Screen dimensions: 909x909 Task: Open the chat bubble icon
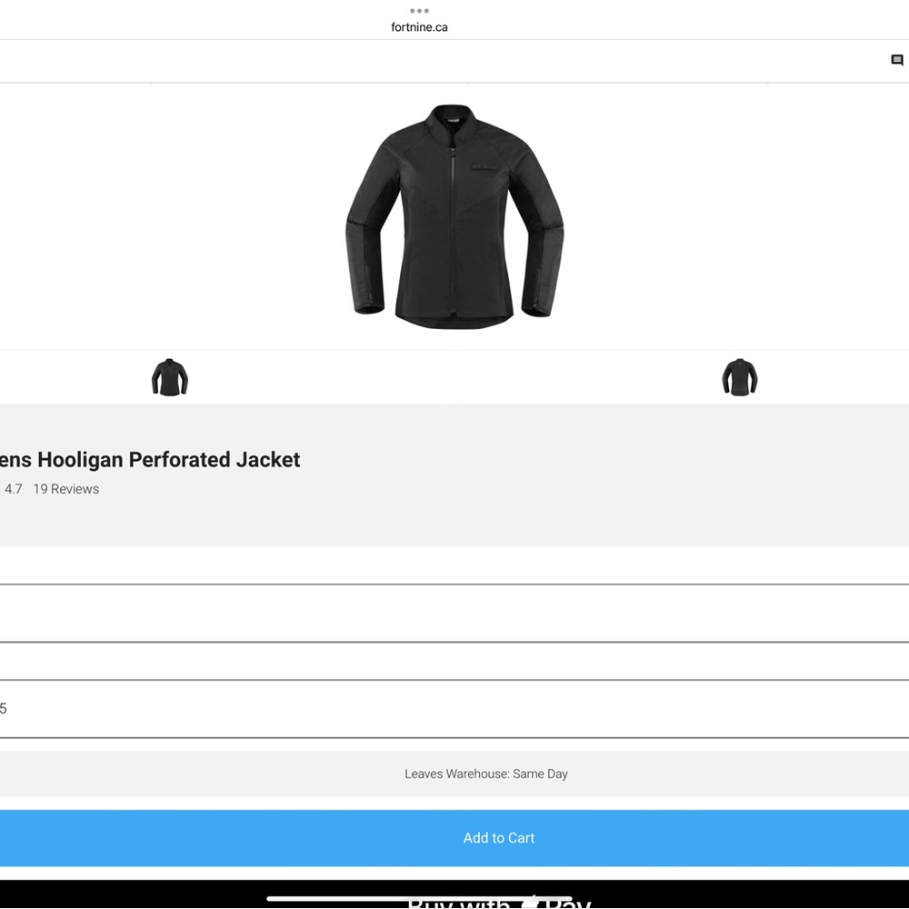(897, 60)
